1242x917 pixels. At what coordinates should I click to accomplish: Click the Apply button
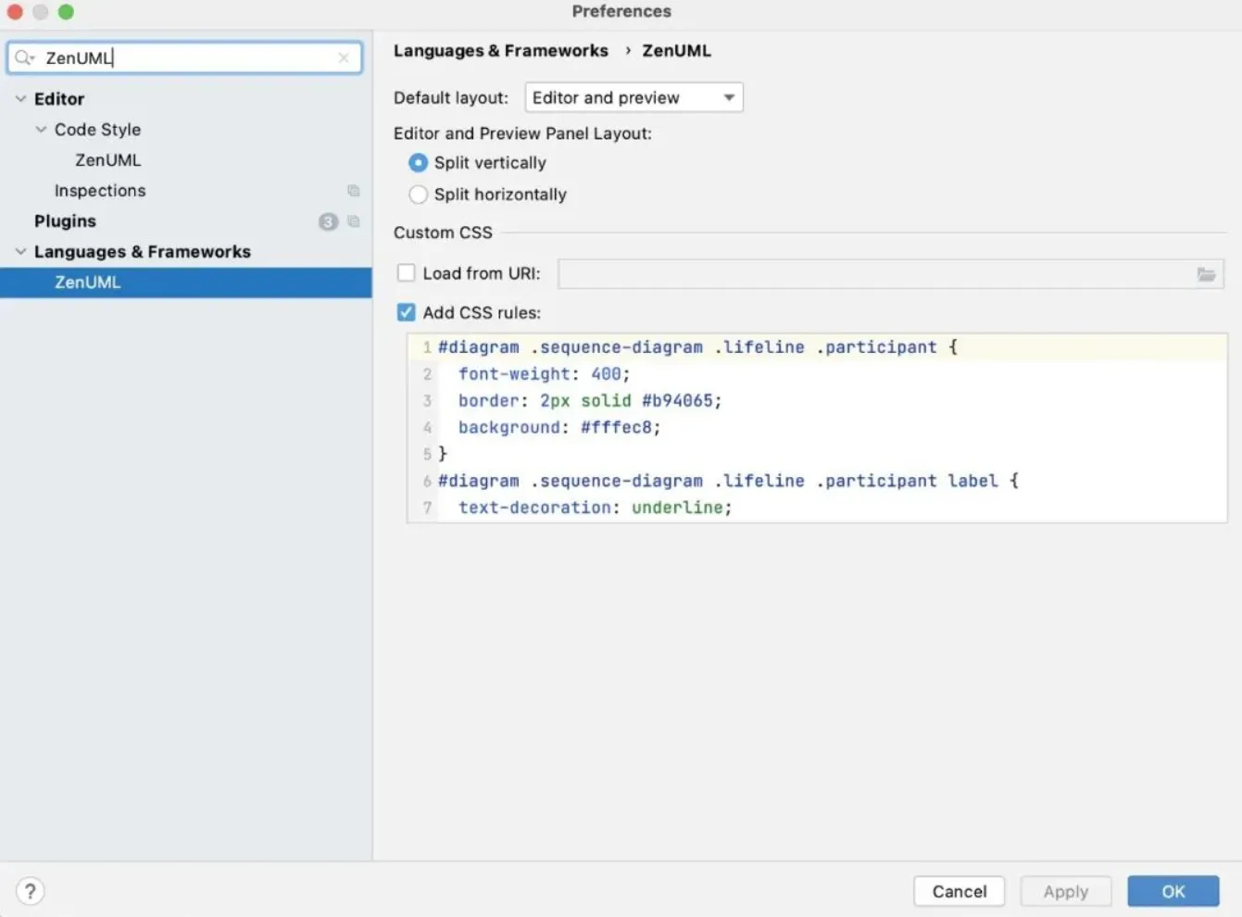pos(1066,891)
